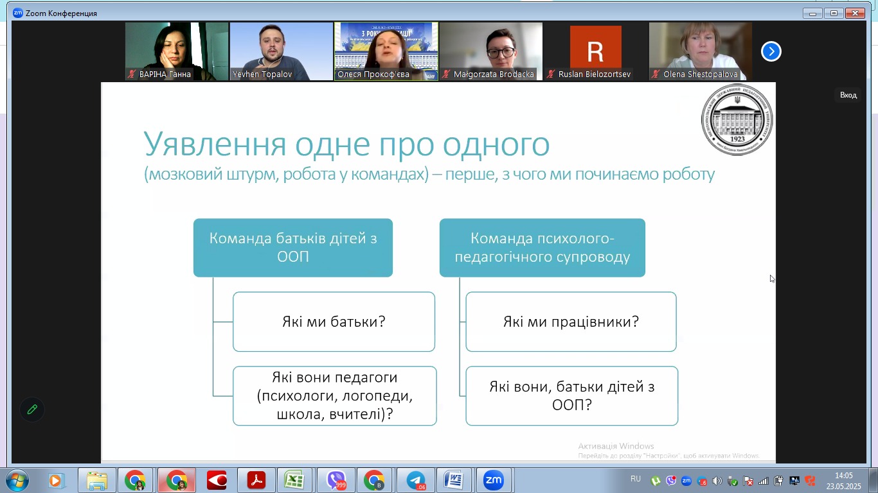Image resolution: width=878 pixels, height=493 pixels.
Task: Click the "Які ми батьки?" slide box
Action: point(334,322)
